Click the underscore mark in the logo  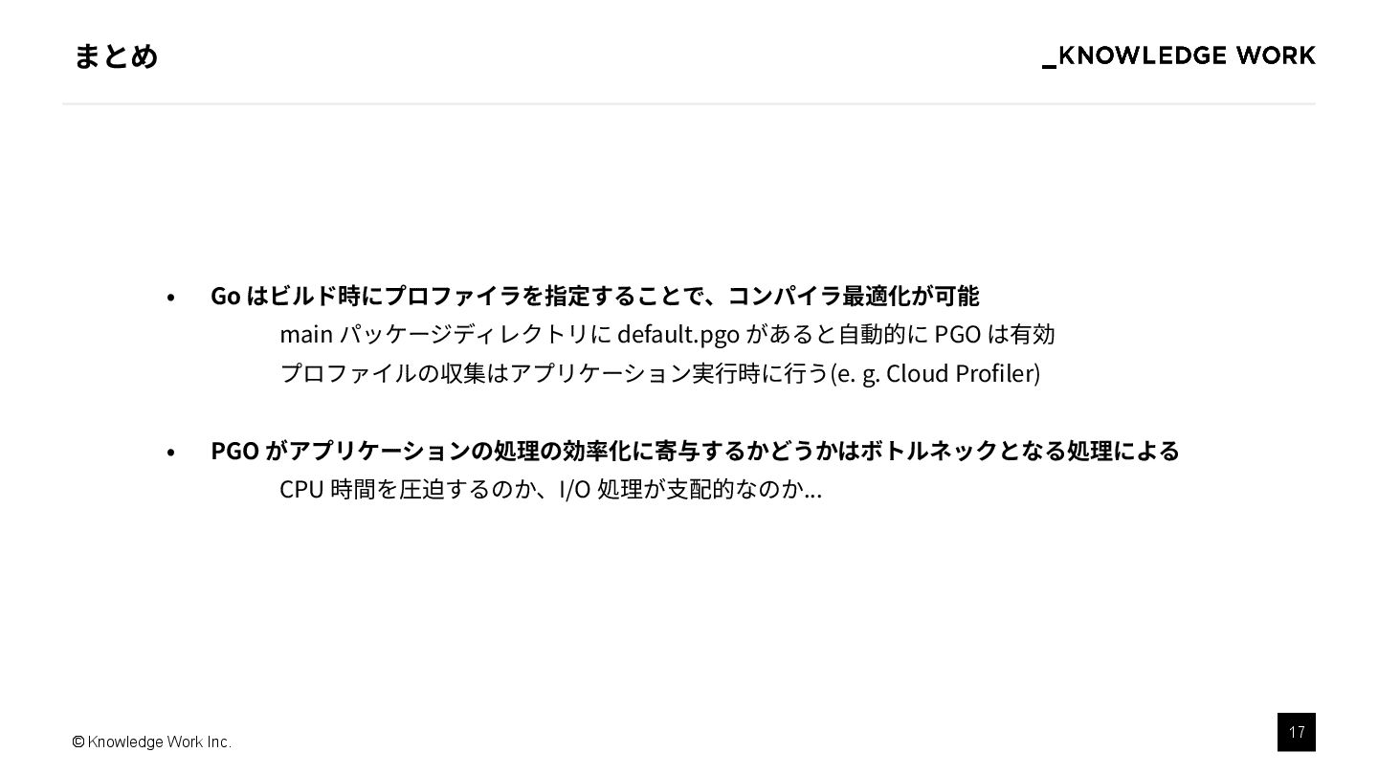pos(1049,66)
